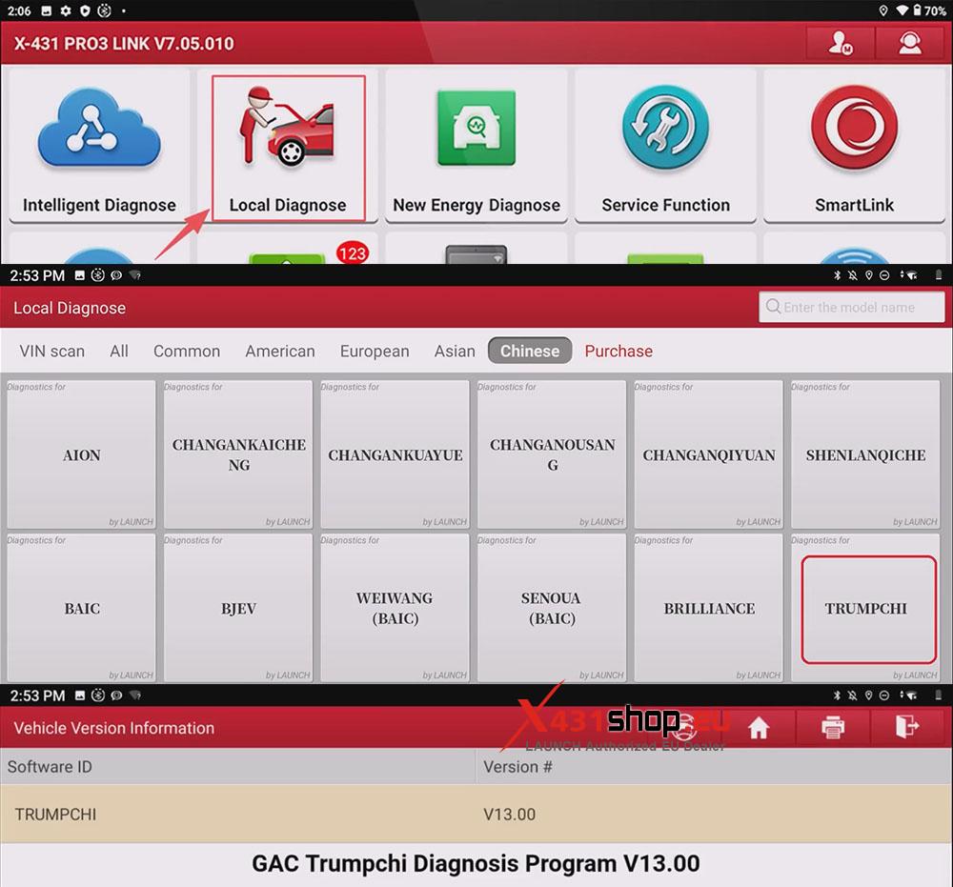This screenshot has height=887, width=953.
Task: Tap battery indicator showing 70%
Action: (930, 10)
